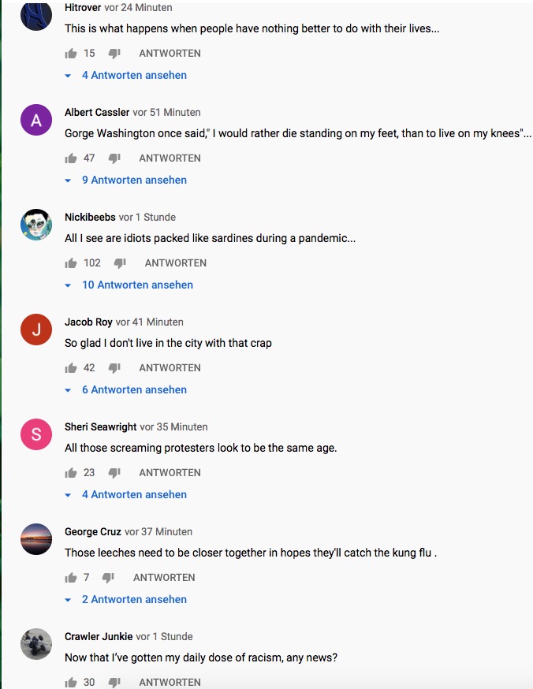Click ANTWORTEN under Jacob Roy's comment
Screen dimensions: 533x689
point(170,368)
